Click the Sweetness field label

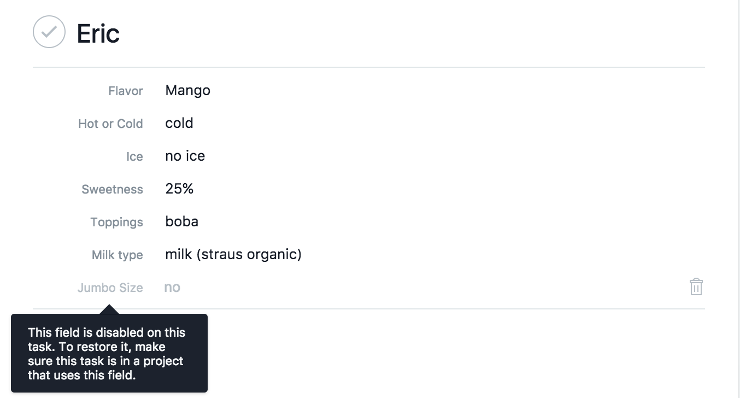click(x=112, y=189)
